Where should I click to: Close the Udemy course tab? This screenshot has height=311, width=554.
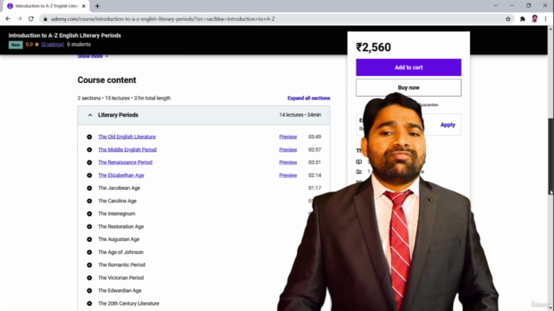[84, 6]
